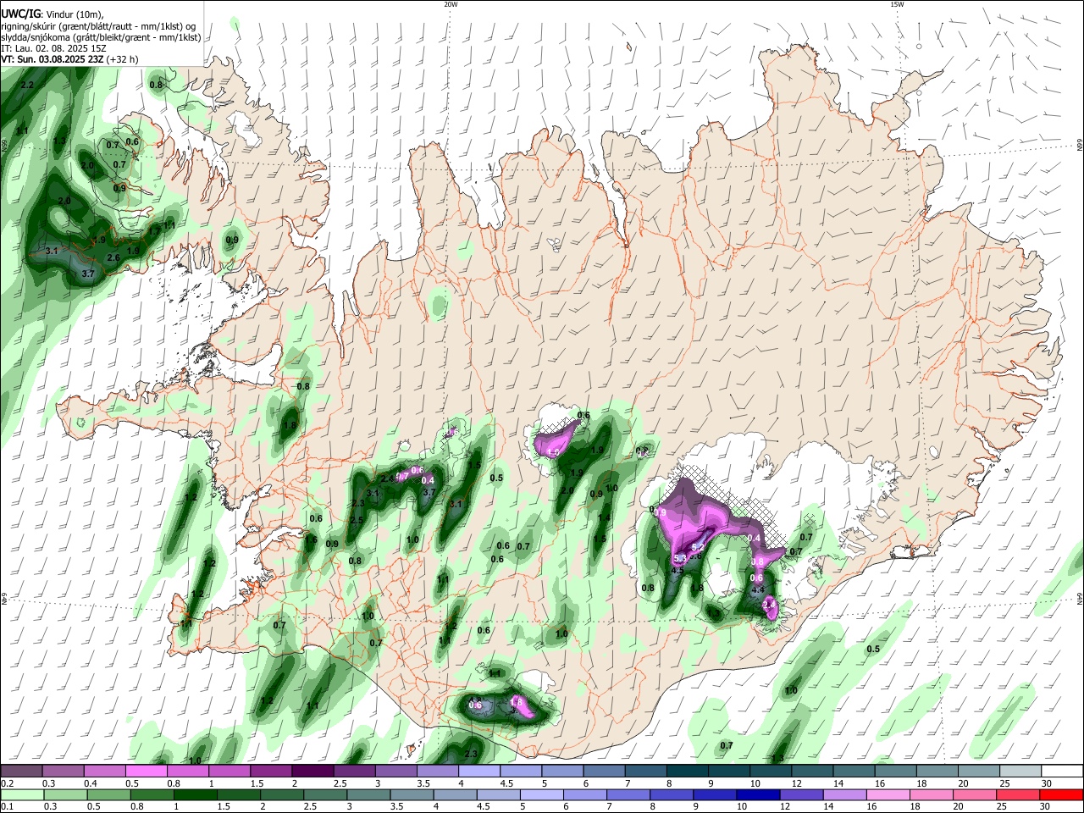Click the 5.3 precipitation value on the map
The image size is (1084, 813).
[x=679, y=559]
